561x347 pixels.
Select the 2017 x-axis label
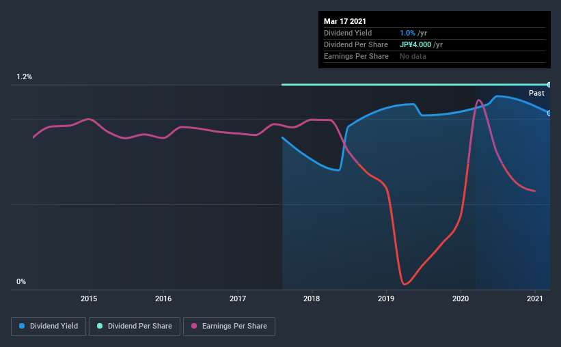click(238, 299)
